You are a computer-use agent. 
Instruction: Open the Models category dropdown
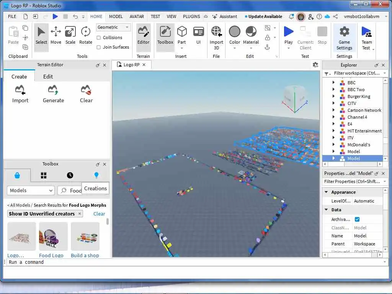point(31,191)
